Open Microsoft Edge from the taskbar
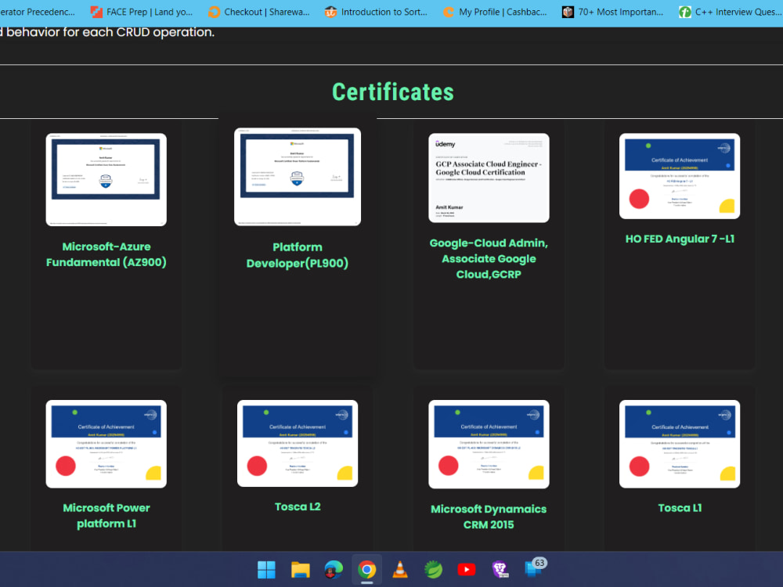Screen dimensions: 783x587 coord(334,570)
